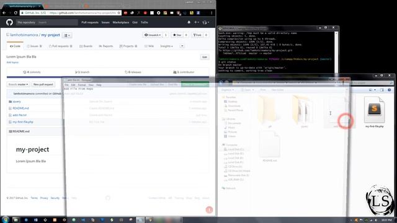397x223 pixels.
Task: Open the Privacy link in the footer
Action: click(x=44, y=198)
